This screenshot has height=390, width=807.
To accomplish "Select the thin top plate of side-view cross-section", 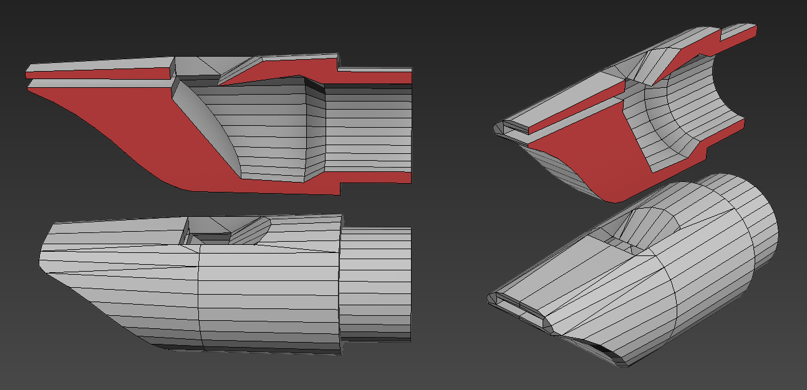I will coord(100,65).
